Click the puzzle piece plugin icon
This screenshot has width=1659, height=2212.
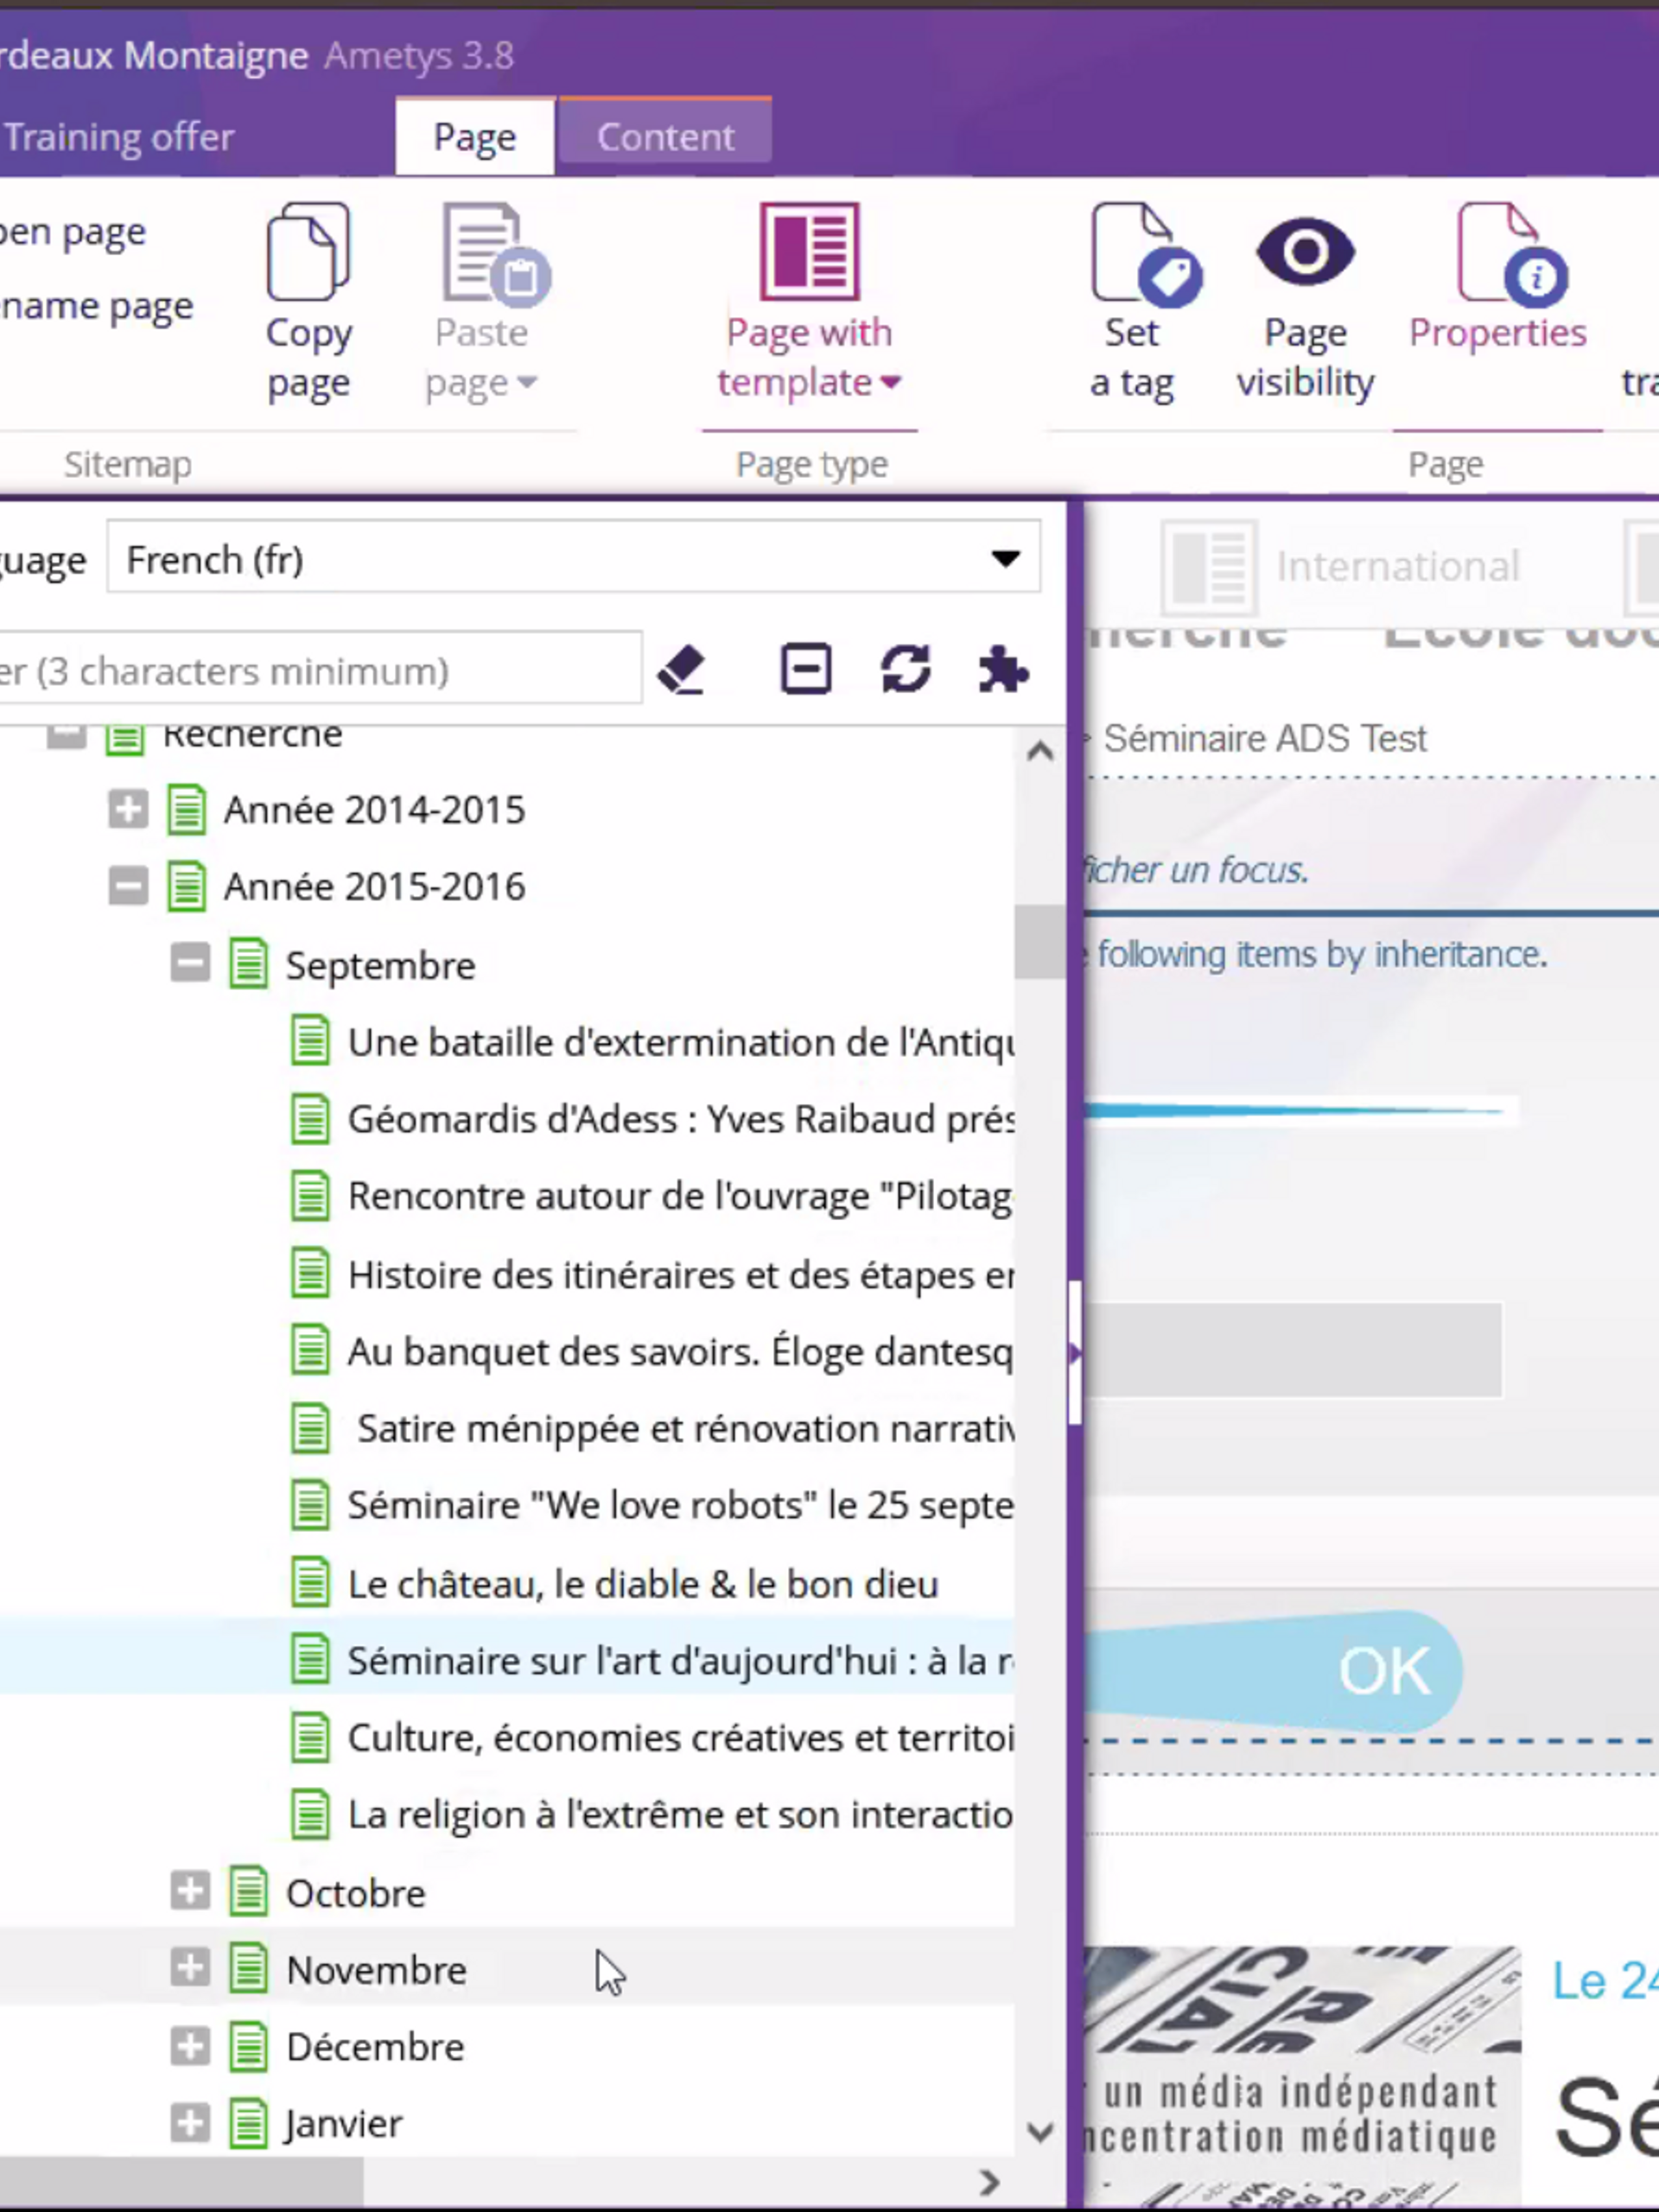click(x=1003, y=669)
